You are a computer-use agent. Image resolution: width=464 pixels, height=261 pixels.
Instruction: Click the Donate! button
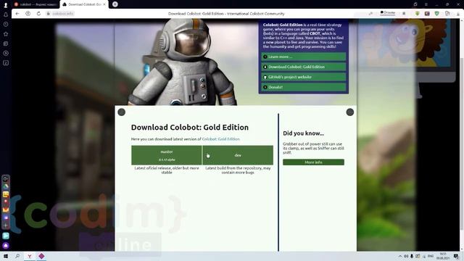point(304,87)
